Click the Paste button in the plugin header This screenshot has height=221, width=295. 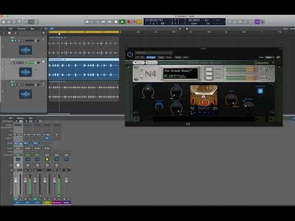point(169,57)
